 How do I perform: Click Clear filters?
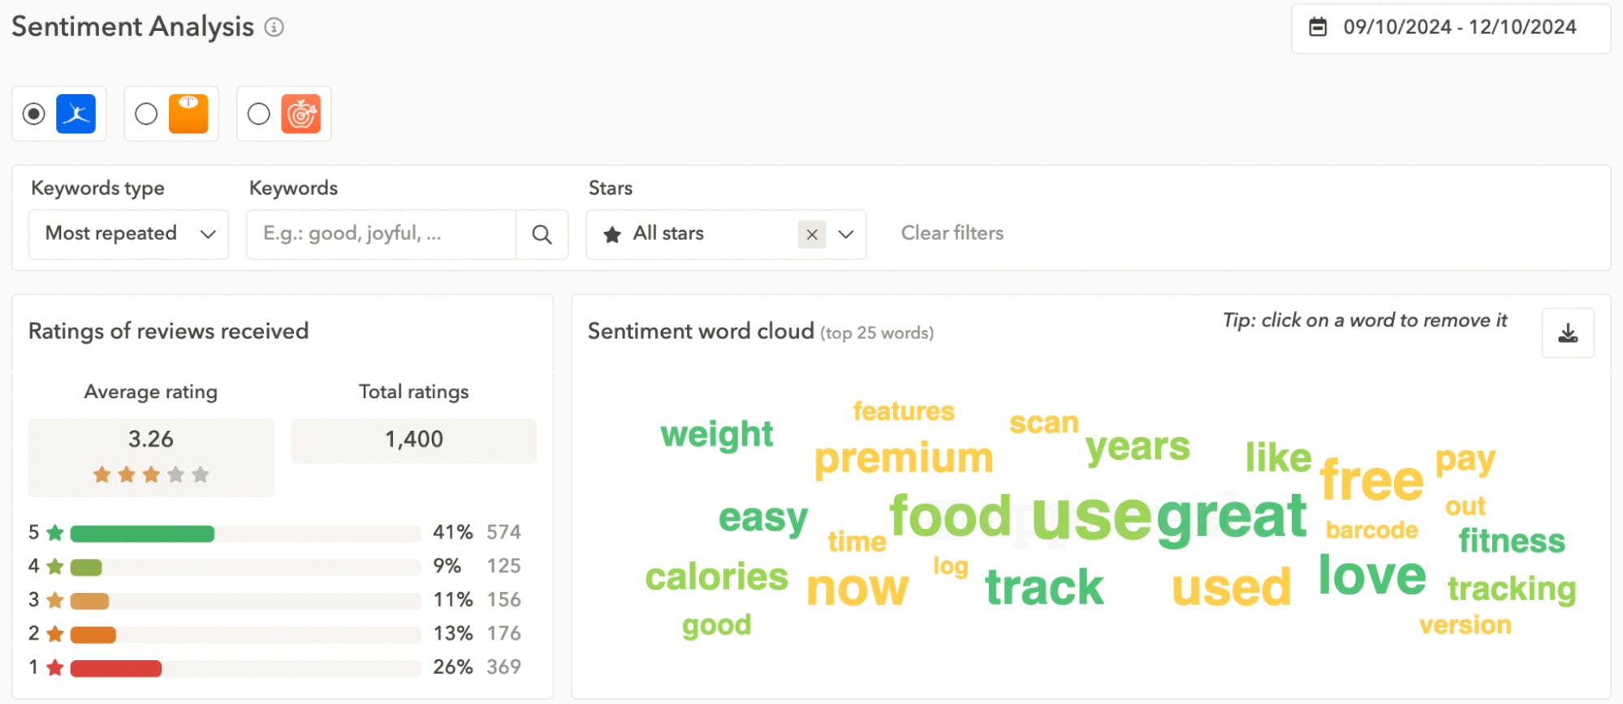pos(952,234)
